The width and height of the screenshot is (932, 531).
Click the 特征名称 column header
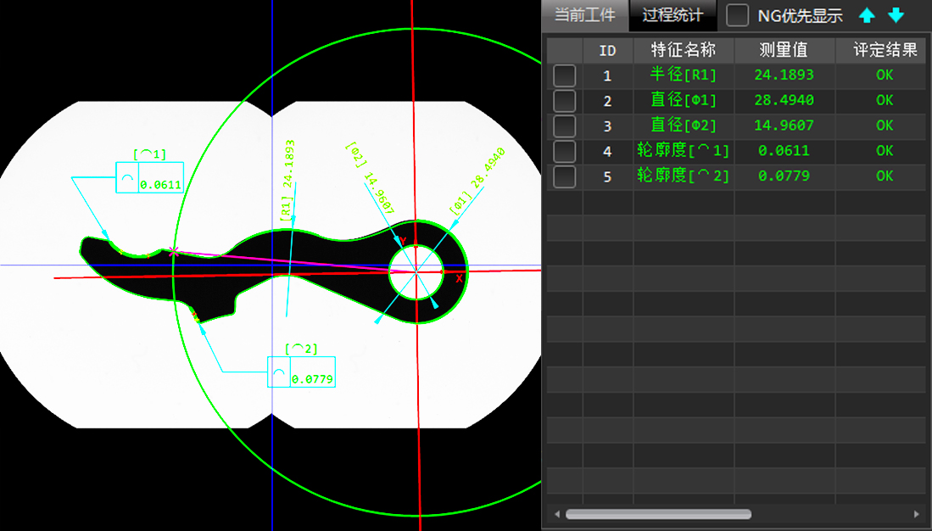[x=683, y=50]
